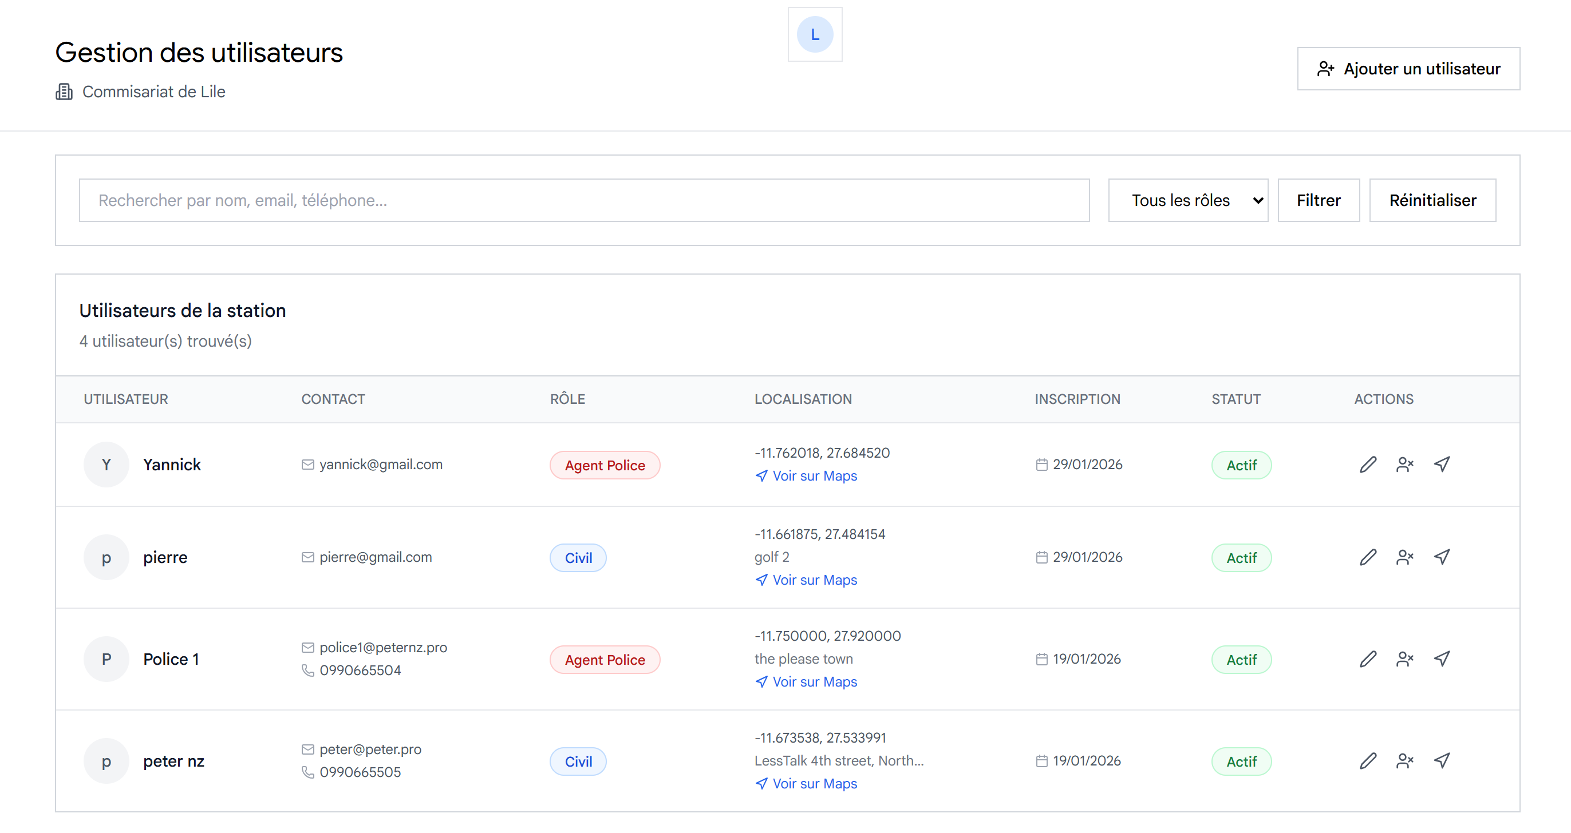The width and height of the screenshot is (1571, 833).
Task: Click the deactivate user icon for Yannick
Action: point(1404,465)
